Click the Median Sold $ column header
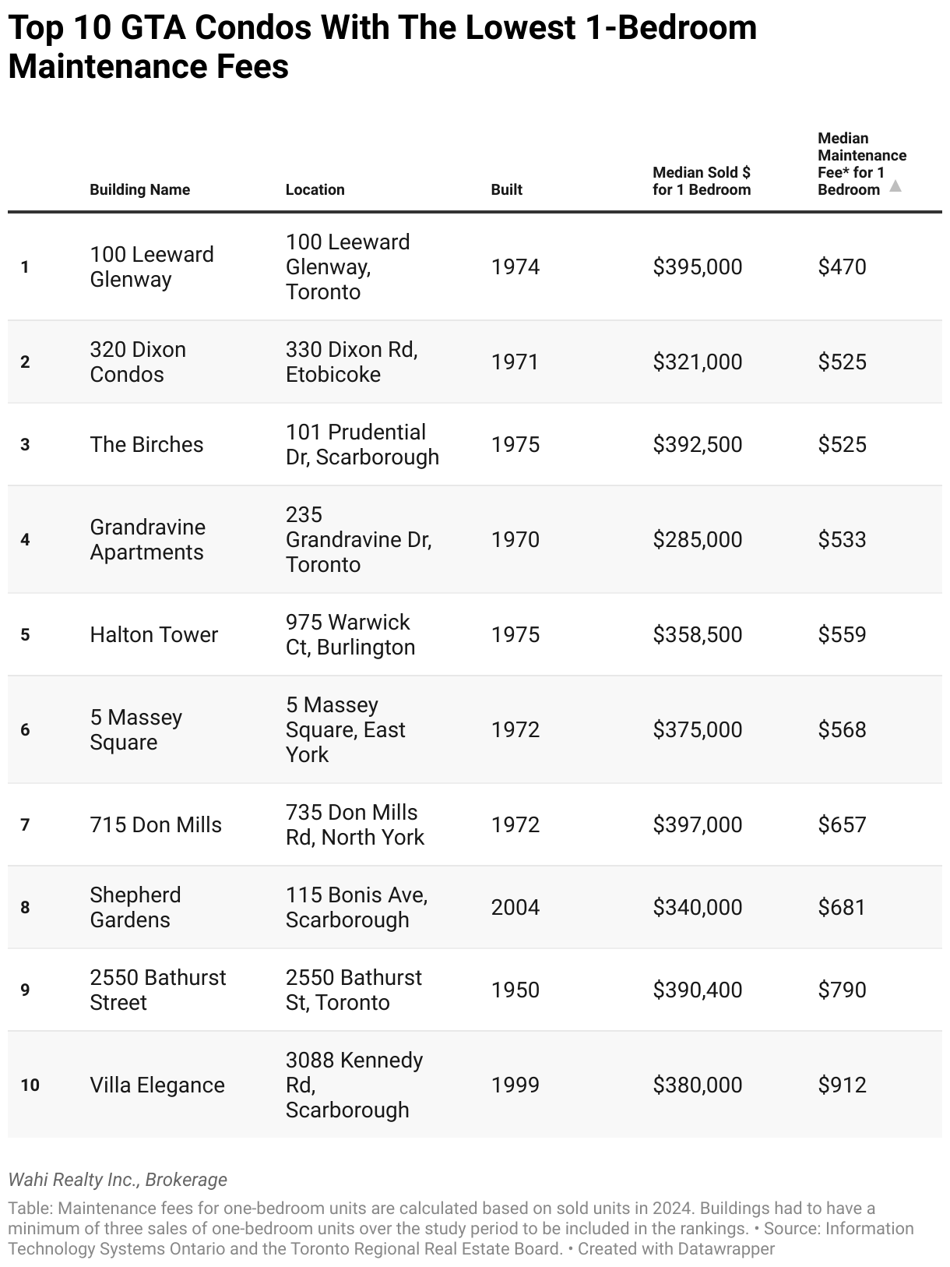The width and height of the screenshot is (950, 1267). (702, 181)
